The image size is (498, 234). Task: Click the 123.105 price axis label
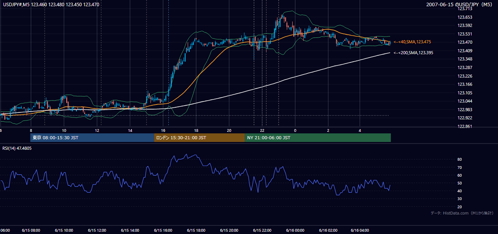click(465, 93)
